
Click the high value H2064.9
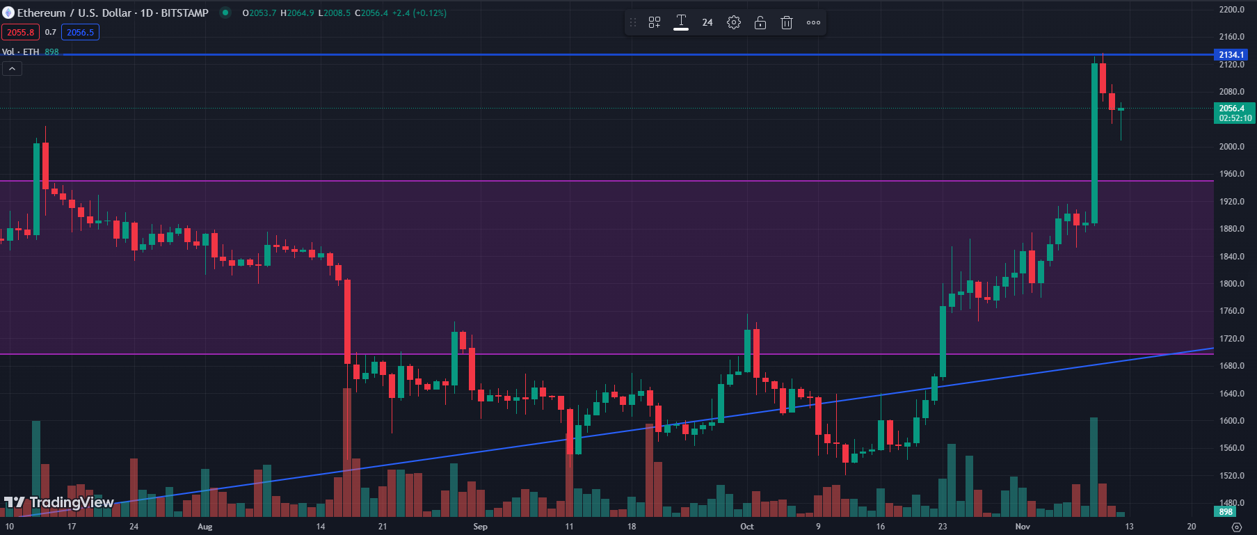click(x=297, y=13)
